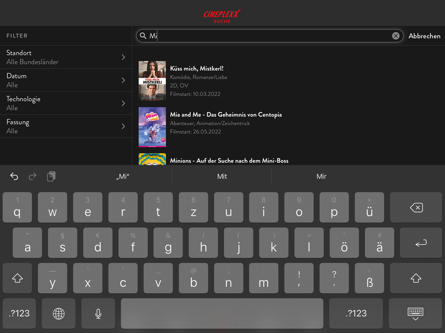Tap the k key
Image resolution: width=445 pixels, height=333 pixels.
(x=274, y=243)
